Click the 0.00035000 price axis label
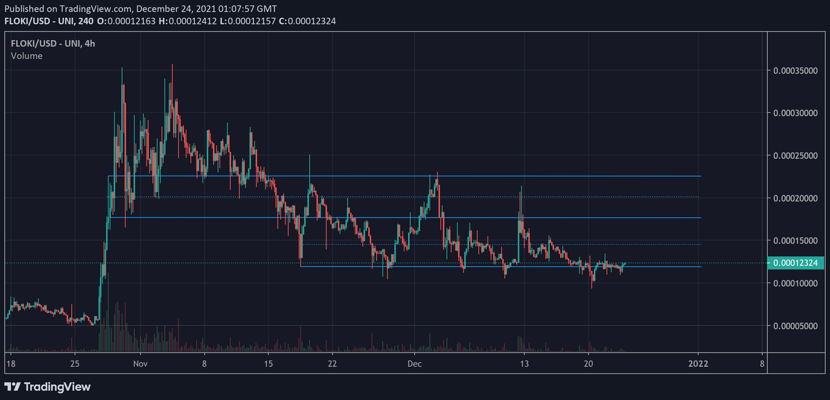 [x=796, y=70]
